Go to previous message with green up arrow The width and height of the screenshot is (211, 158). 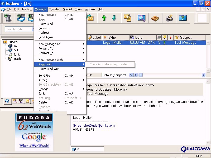pos(104,18)
